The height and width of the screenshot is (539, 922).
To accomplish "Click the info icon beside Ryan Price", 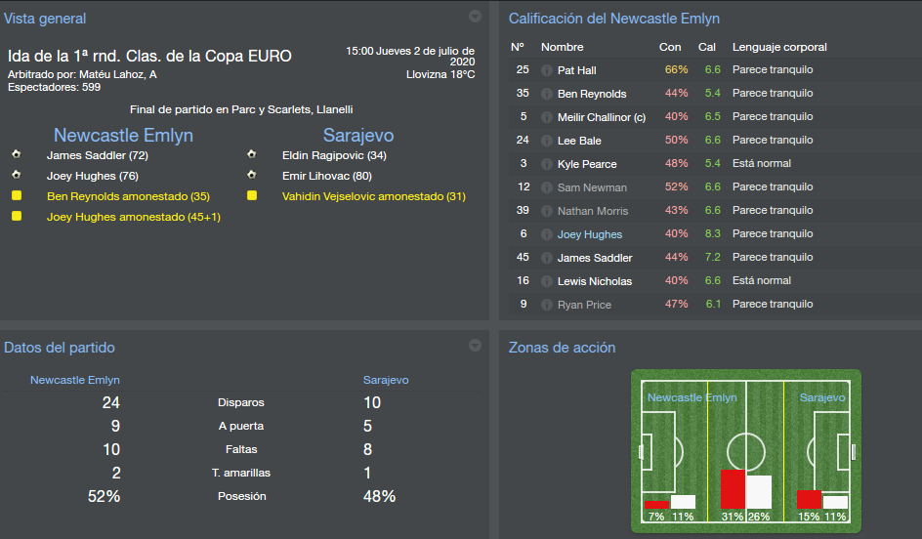I will tap(547, 305).
